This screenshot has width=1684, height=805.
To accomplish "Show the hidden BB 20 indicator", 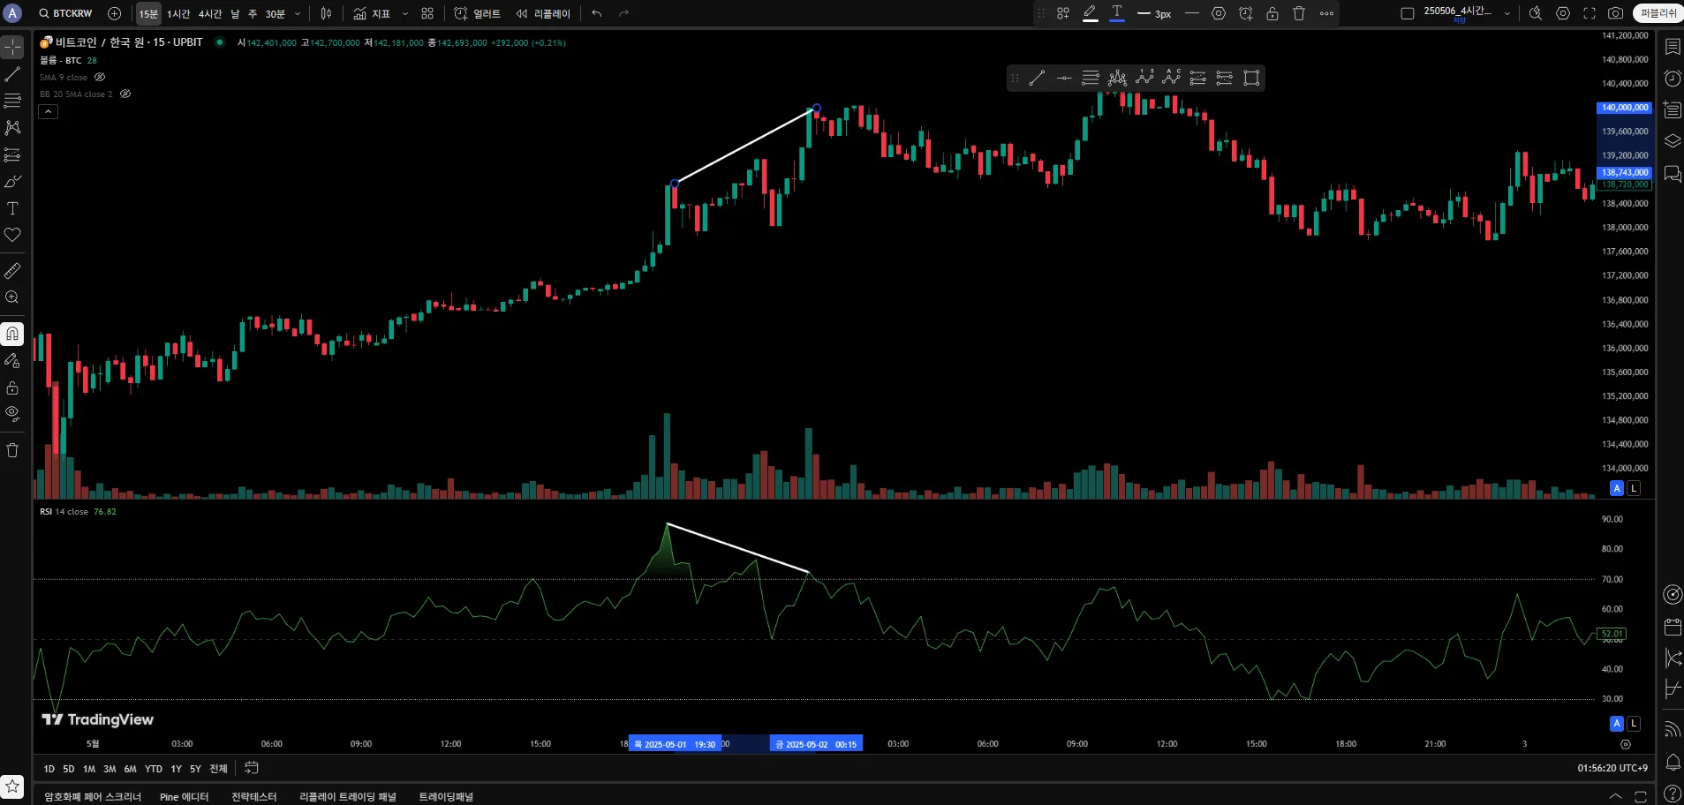I will click(125, 94).
